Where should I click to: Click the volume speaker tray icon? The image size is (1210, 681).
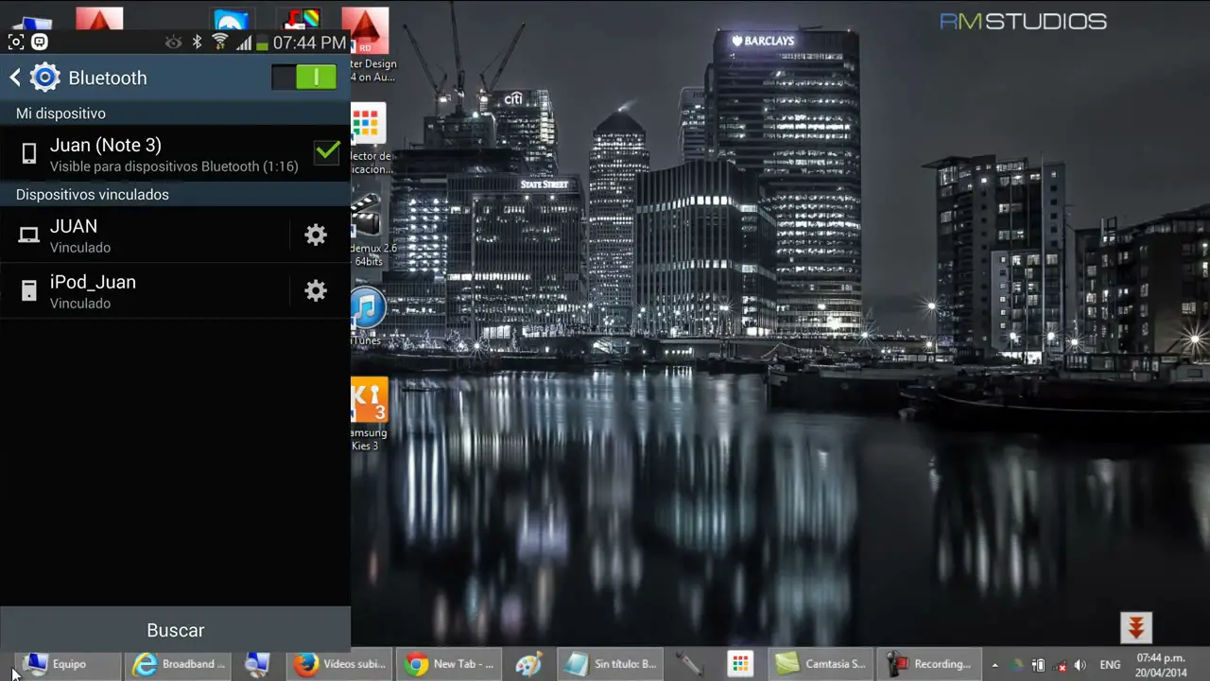tap(1080, 665)
